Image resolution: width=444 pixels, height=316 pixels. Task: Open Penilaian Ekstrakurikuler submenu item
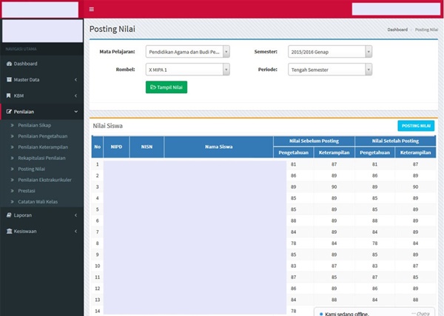pos(44,180)
